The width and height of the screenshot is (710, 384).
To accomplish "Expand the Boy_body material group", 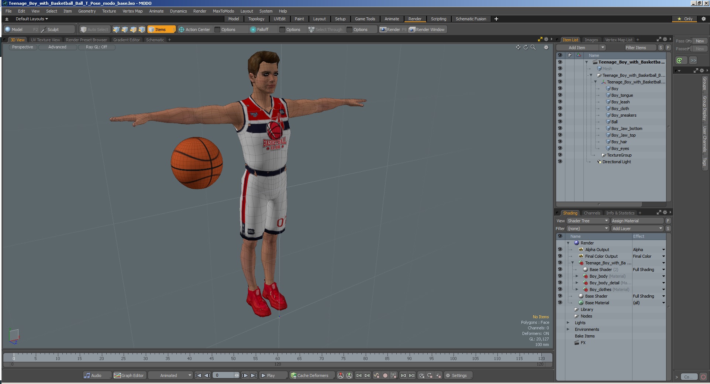I will (577, 276).
